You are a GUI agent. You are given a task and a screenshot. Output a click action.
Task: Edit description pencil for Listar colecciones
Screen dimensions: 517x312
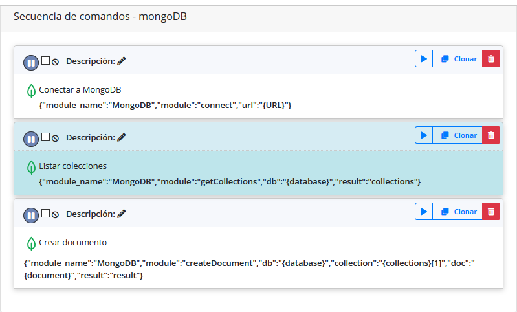tap(122, 137)
